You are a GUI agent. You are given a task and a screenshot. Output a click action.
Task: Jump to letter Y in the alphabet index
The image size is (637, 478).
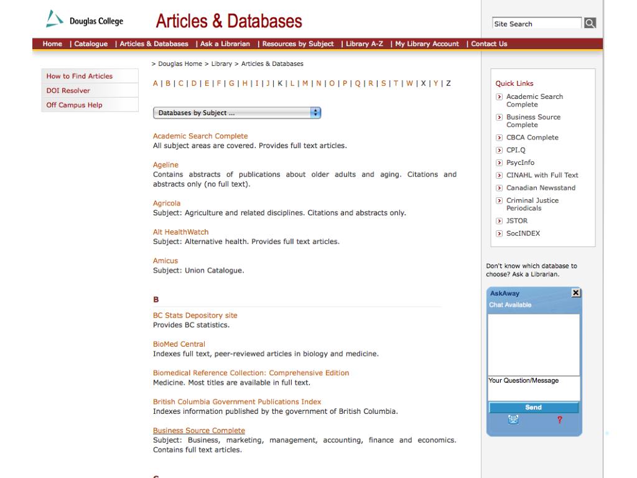pos(435,83)
